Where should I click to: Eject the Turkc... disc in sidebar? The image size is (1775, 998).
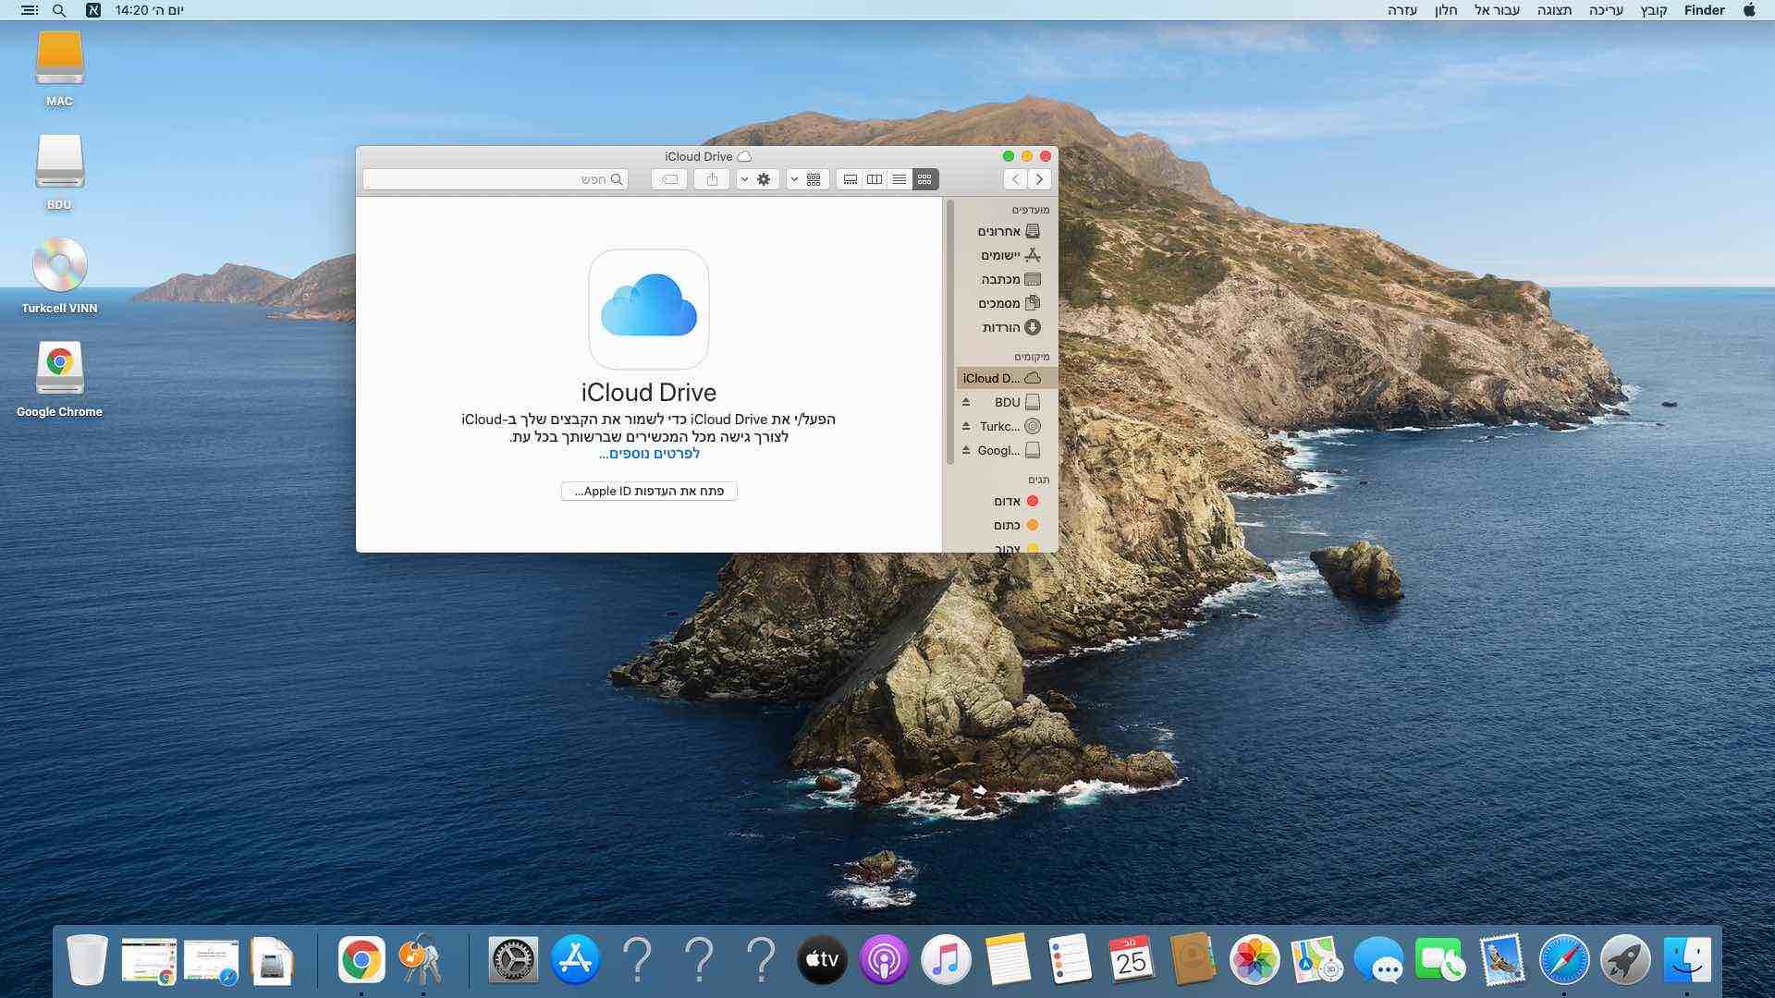[x=966, y=426]
